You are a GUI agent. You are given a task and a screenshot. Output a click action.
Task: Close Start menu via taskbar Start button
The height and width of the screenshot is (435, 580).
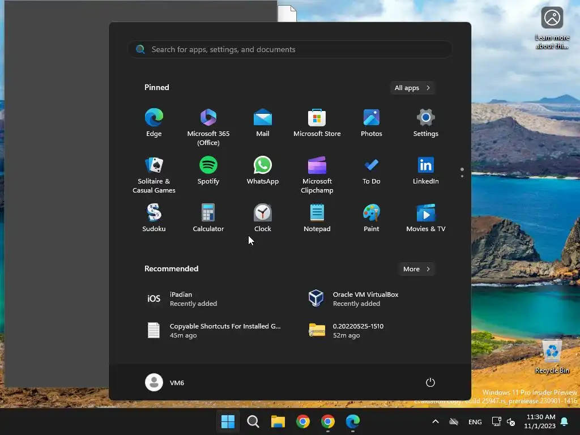pyautogui.click(x=228, y=421)
